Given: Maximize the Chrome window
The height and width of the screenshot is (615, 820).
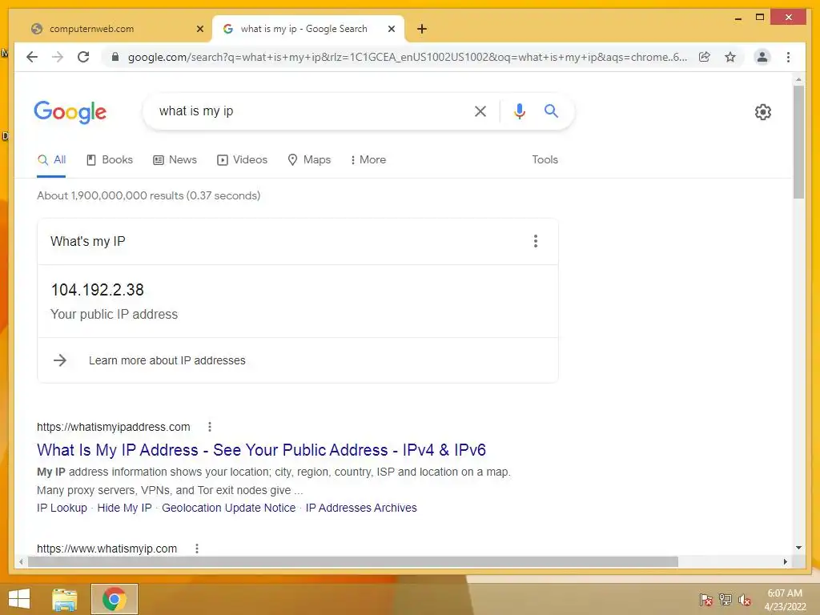Looking at the screenshot, I should pos(760,18).
